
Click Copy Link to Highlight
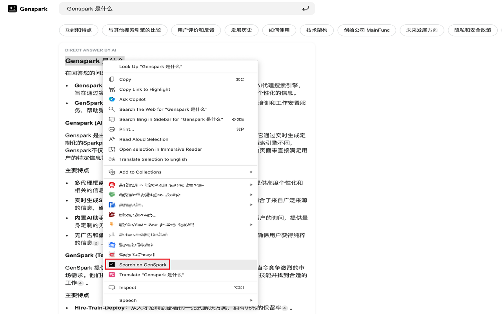[145, 89]
